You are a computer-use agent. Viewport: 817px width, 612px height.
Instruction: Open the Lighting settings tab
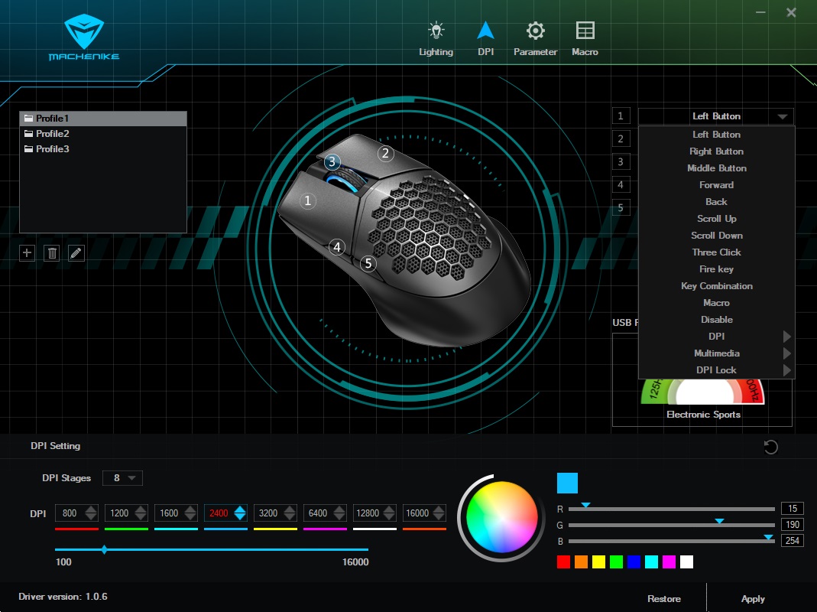tap(436, 38)
